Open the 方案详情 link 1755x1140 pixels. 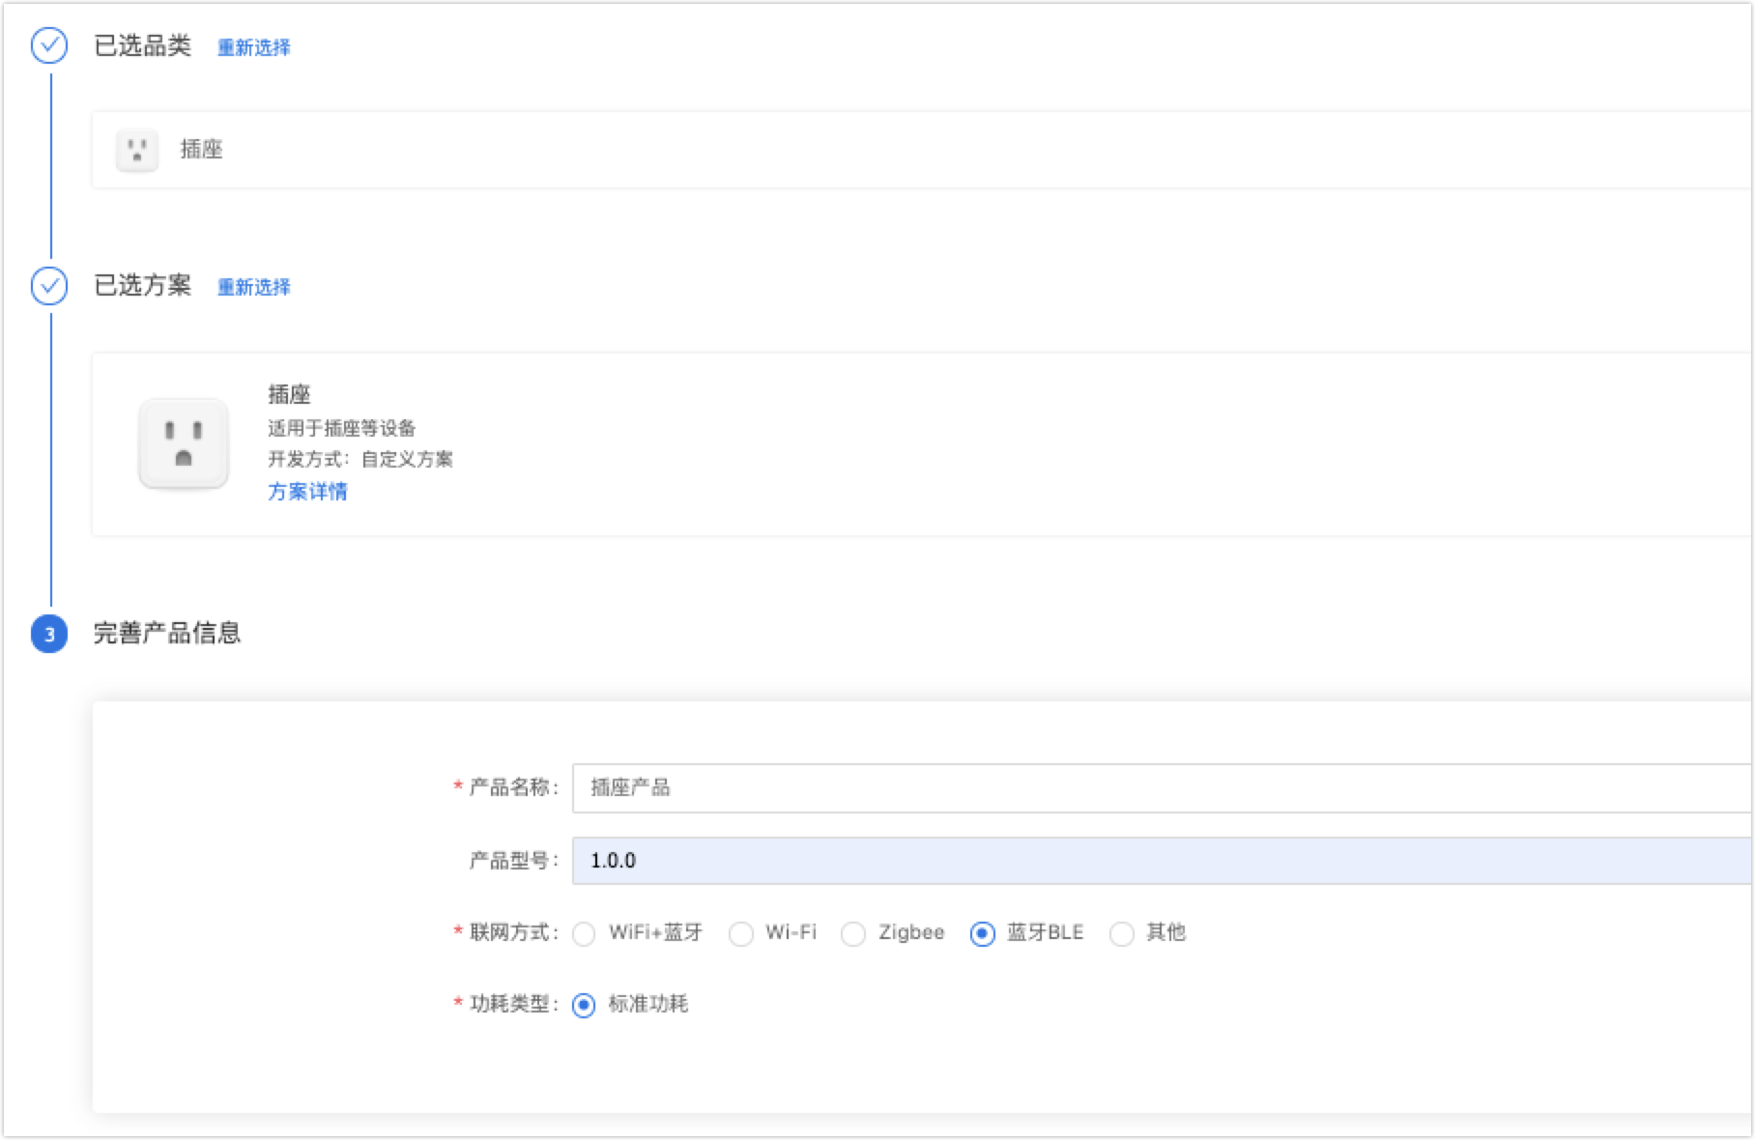tap(307, 492)
